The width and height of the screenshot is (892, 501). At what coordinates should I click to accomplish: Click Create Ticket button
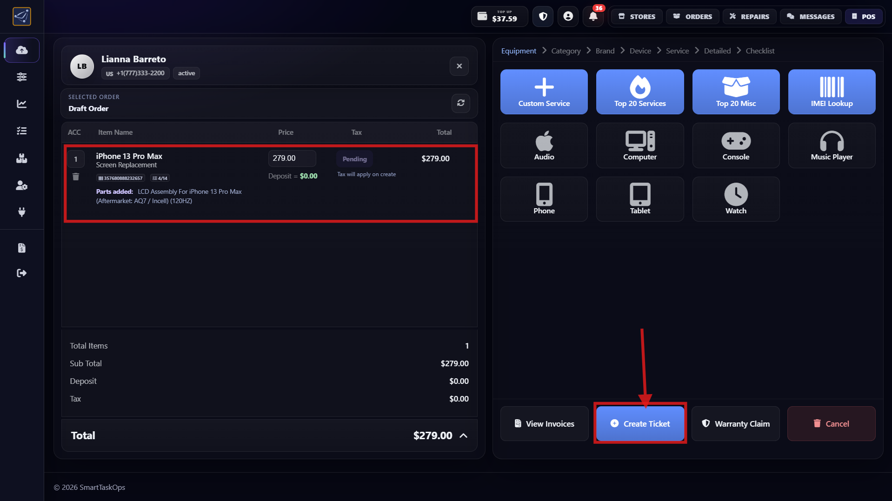click(640, 424)
